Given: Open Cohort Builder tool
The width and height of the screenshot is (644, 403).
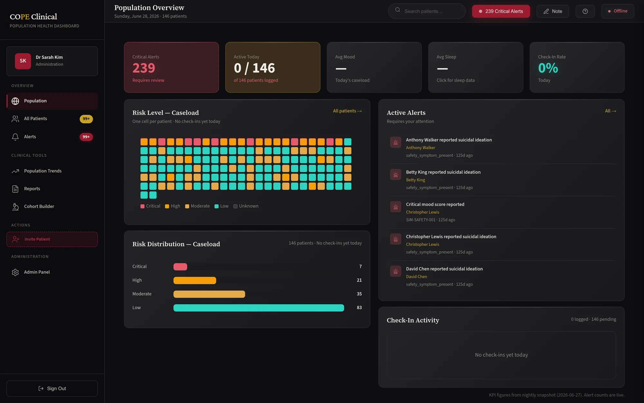Looking at the screenshot, I should (52, 206).
